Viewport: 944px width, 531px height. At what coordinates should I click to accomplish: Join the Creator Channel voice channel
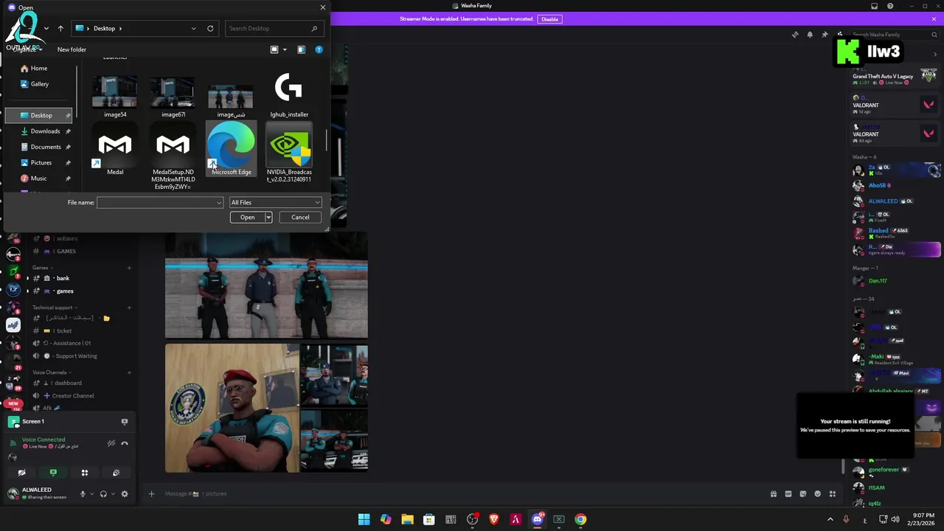pos(73,395)
